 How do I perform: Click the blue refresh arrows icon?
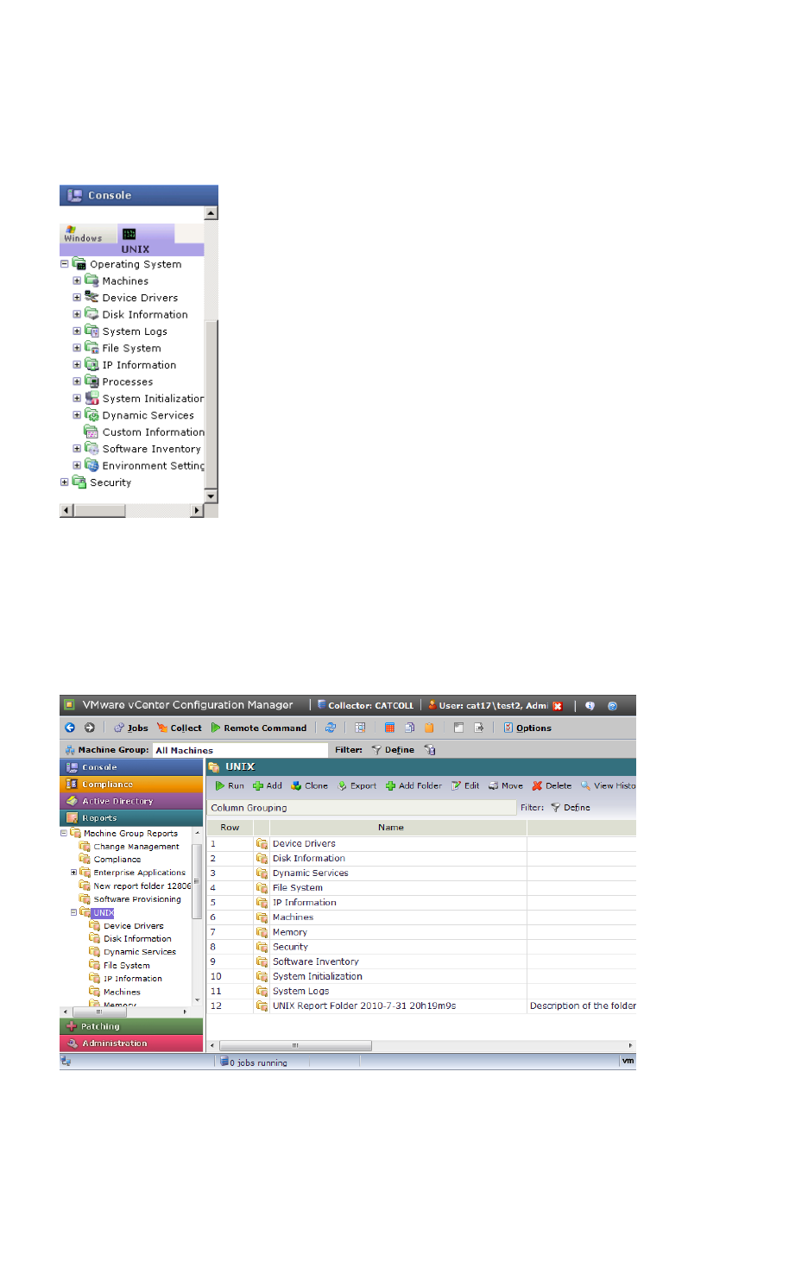tap(331, 728)
